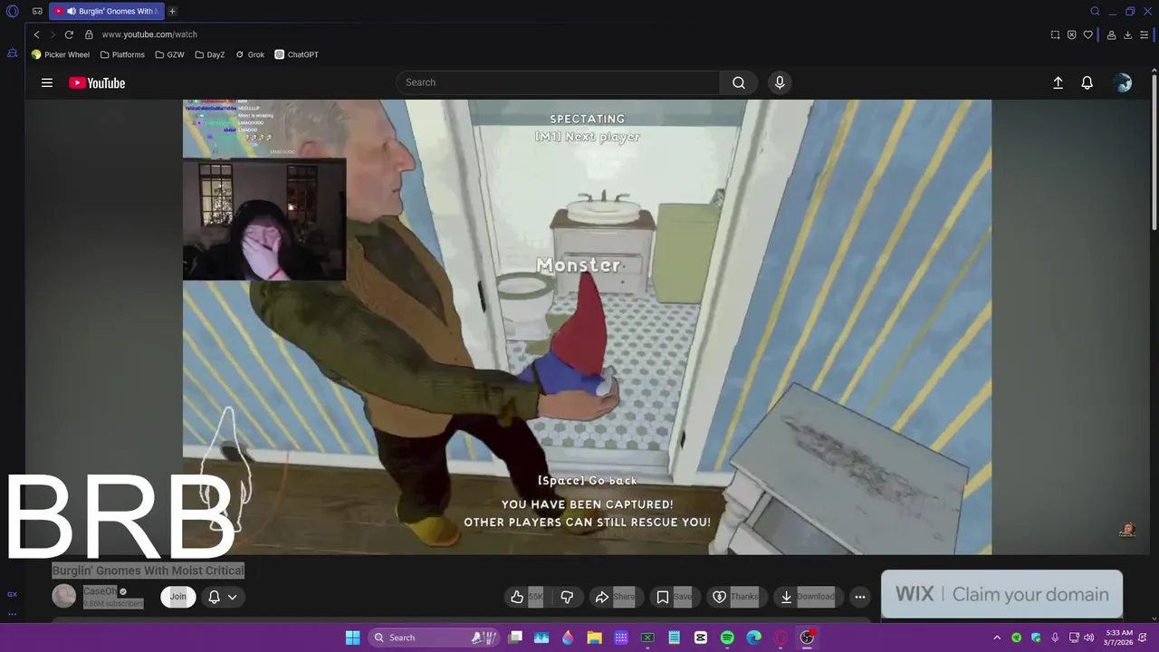Open the CaseOh channel name link

tap(100, 591)
